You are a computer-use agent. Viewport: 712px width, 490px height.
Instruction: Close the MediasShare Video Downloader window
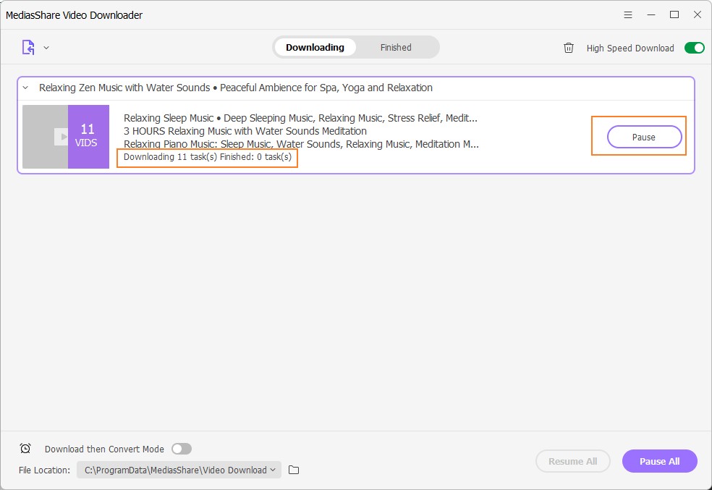698,14
